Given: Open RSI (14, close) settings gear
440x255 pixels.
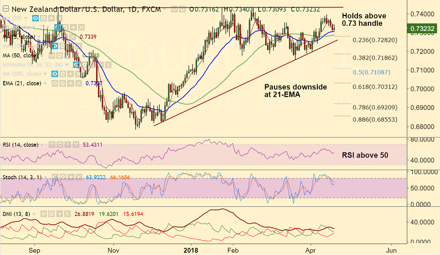Looking at the screenshot, I should (x=60, y=145).
